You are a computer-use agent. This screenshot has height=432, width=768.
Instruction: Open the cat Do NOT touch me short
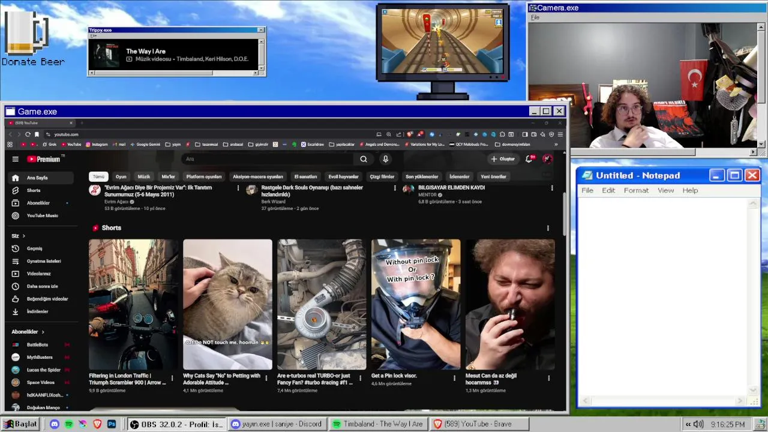pyautogui.click(x=227, y=305)
